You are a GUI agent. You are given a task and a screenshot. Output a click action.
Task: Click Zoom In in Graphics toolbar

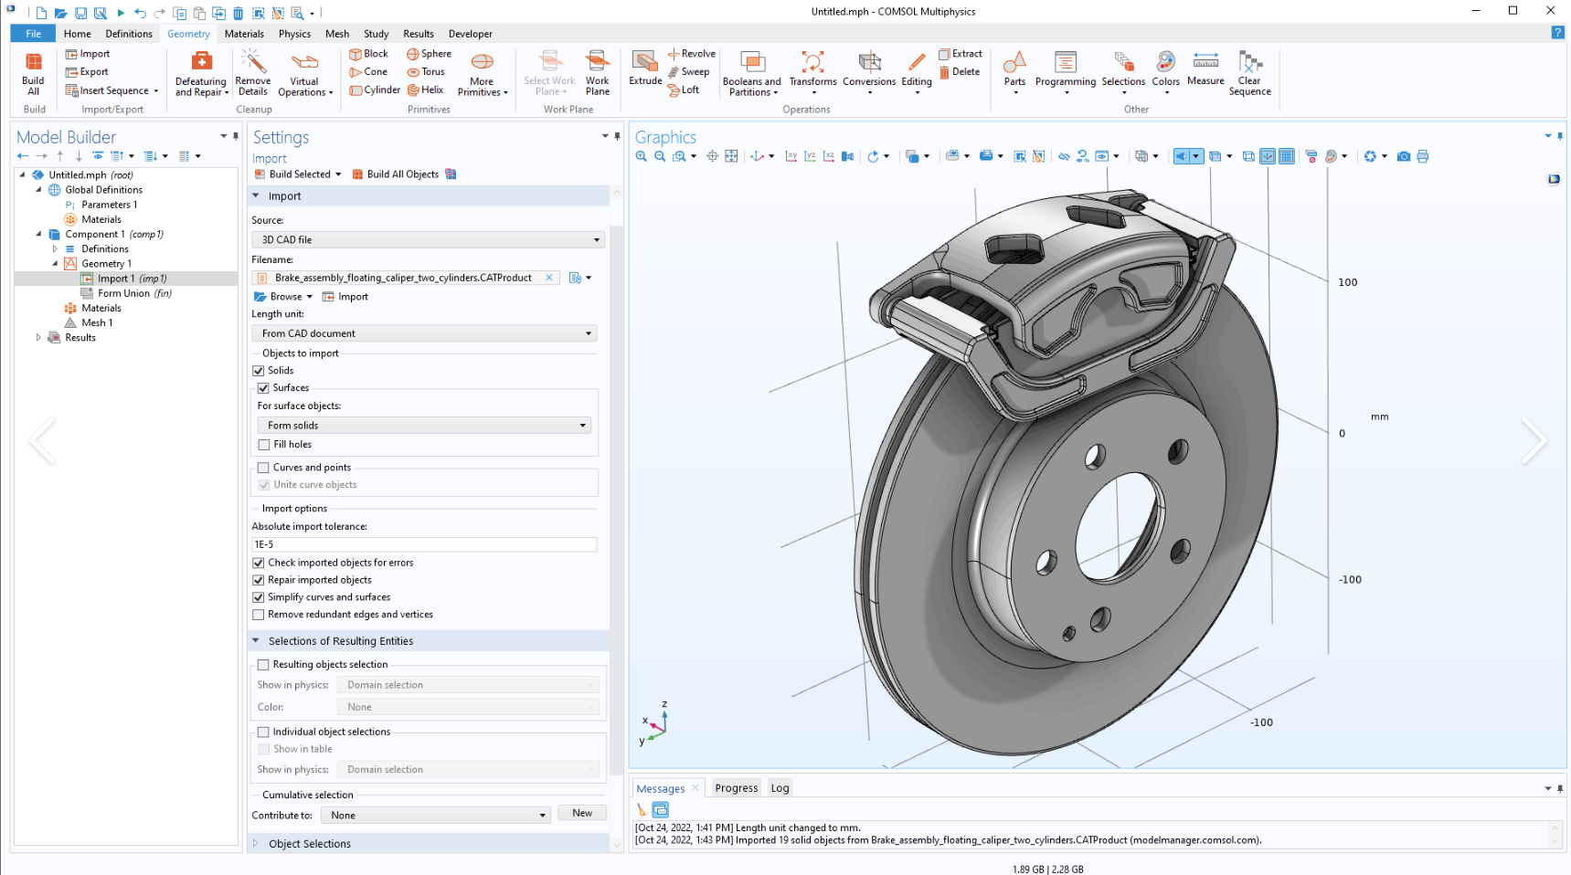point(642,156)
